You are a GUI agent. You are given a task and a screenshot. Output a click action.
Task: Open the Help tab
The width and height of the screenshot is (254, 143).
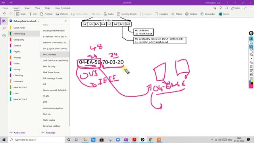[47, 8]
